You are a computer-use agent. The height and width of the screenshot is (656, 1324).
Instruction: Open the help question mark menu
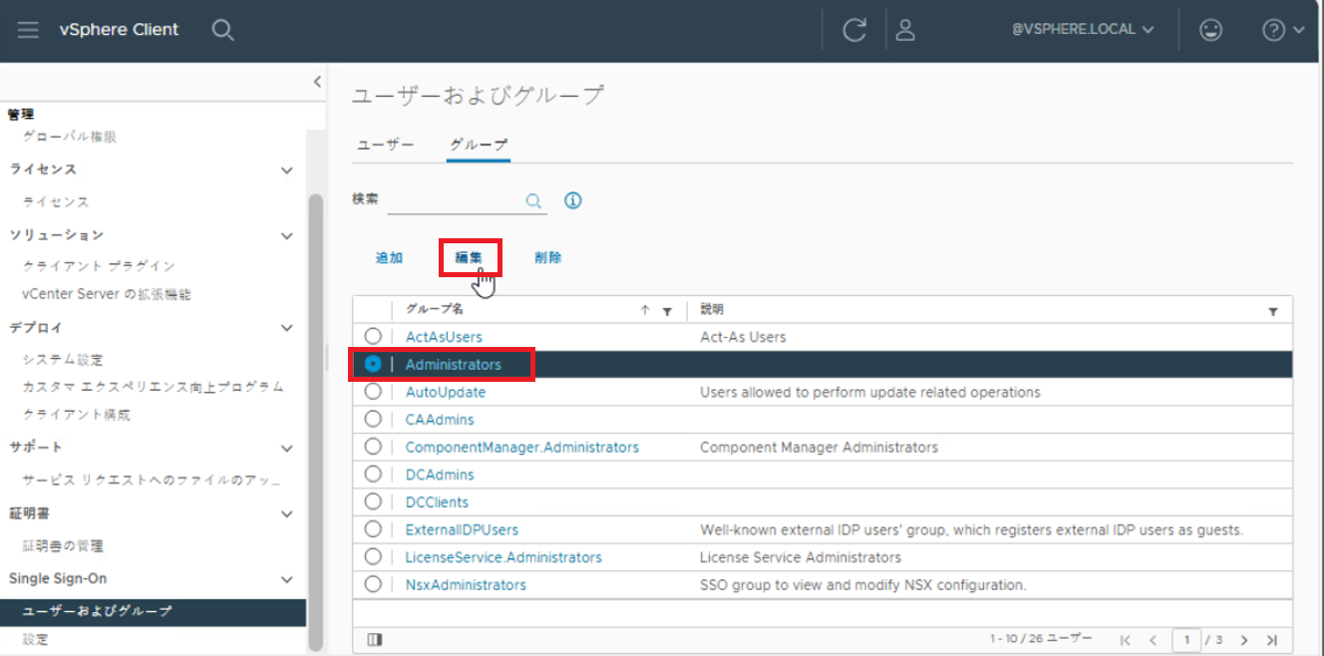tap(1282, 30)
